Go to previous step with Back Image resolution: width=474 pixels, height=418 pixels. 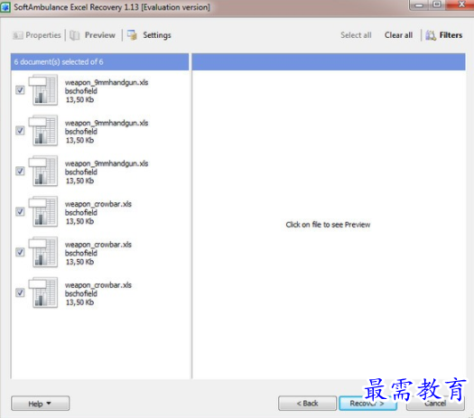(x=307, y=404)
